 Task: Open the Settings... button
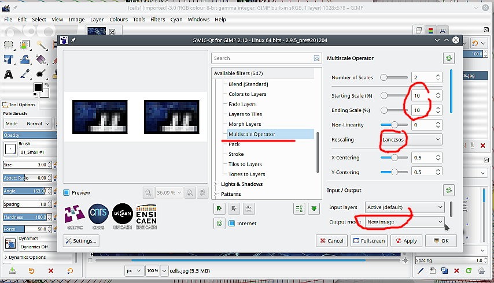[x=81, y=241]
